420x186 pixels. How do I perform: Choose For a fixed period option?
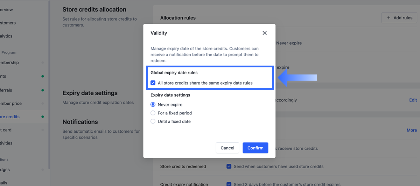(x=153, y=113)
